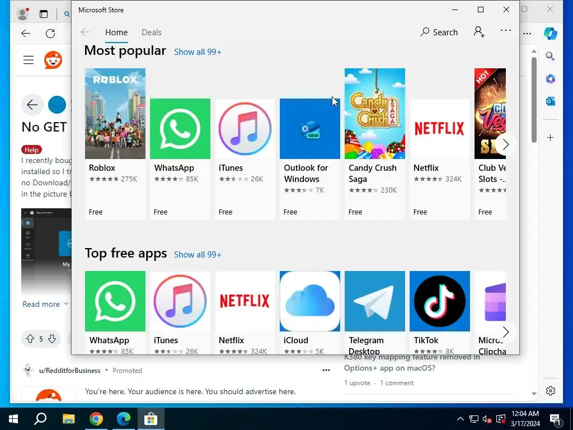Click the Edge browser back button
This screenshot has width=573, height=430.
pyautogui.click(x=26, y=34)
